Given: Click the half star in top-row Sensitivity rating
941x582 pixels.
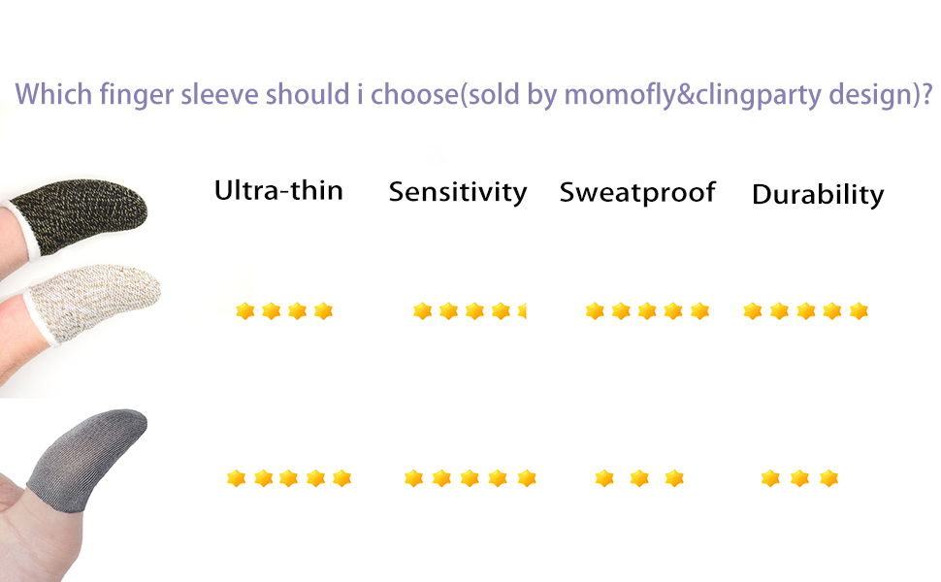Looking at the screenshot, I should click(x=522, y=311).
